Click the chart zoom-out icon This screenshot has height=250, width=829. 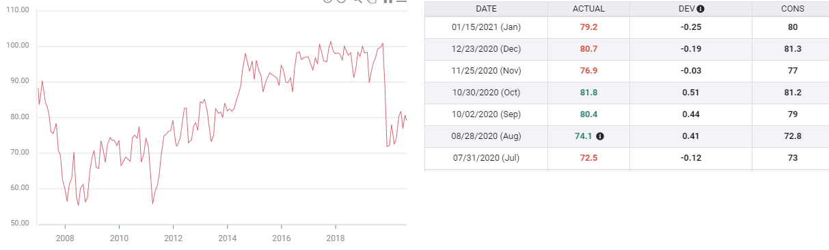342,1
